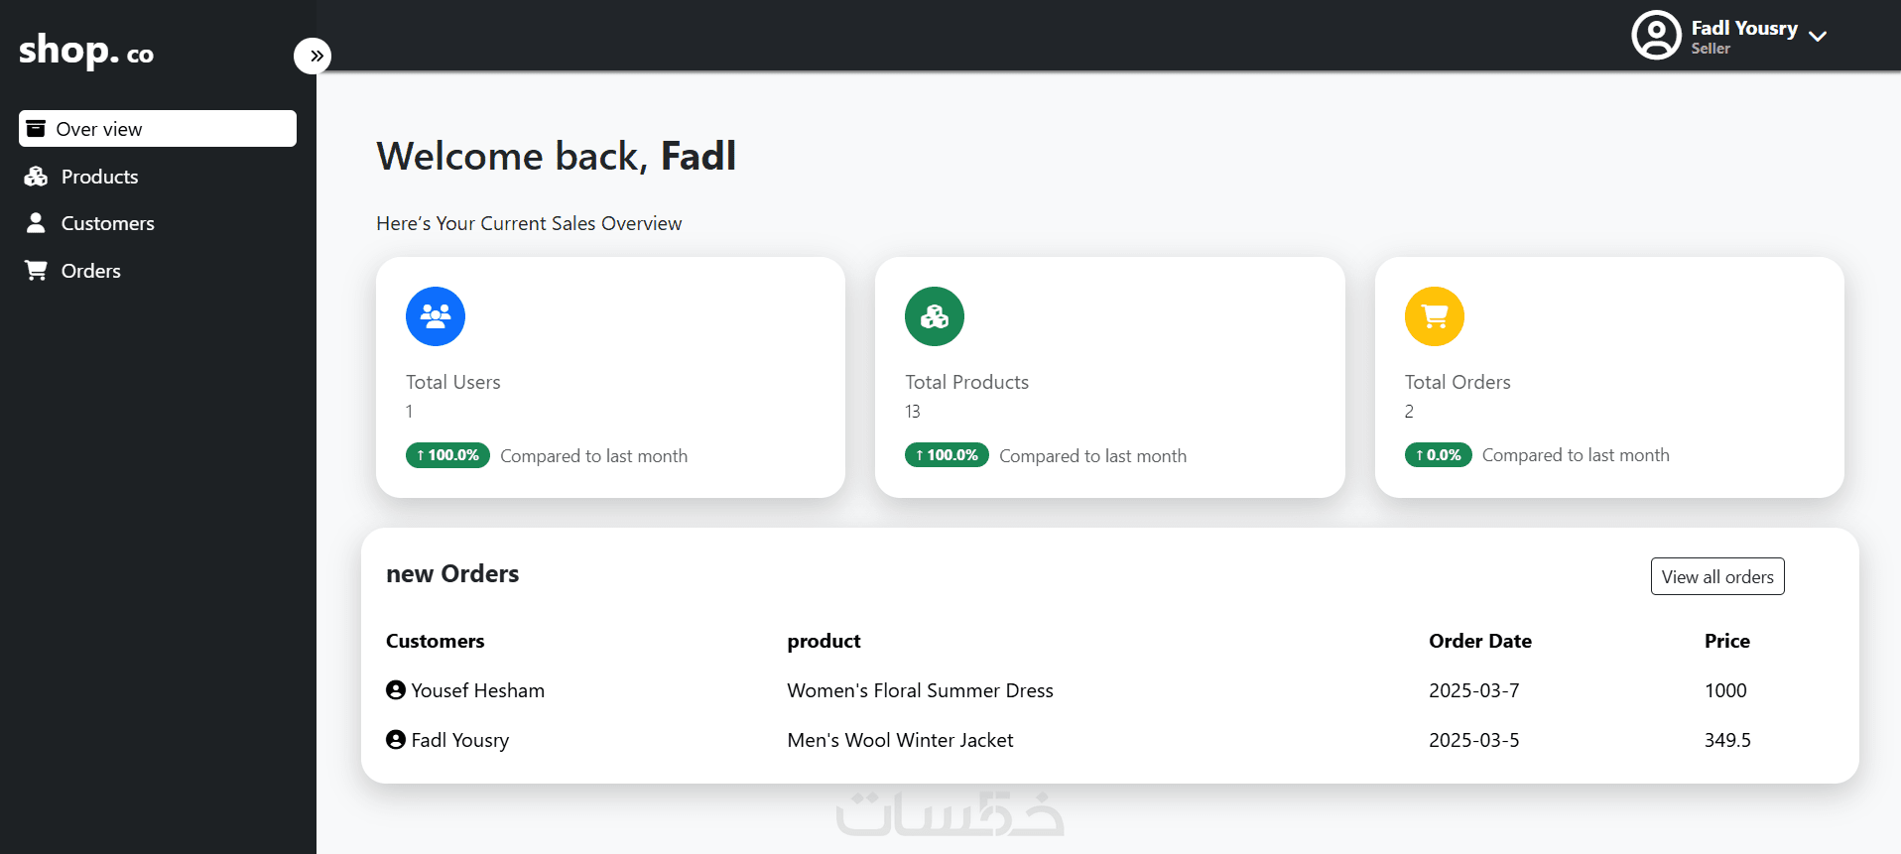The height and width of the screenshot is (854, 1901).
Task: Open the Fadl Yousry Seller menu
Action: click(1743, 36)
